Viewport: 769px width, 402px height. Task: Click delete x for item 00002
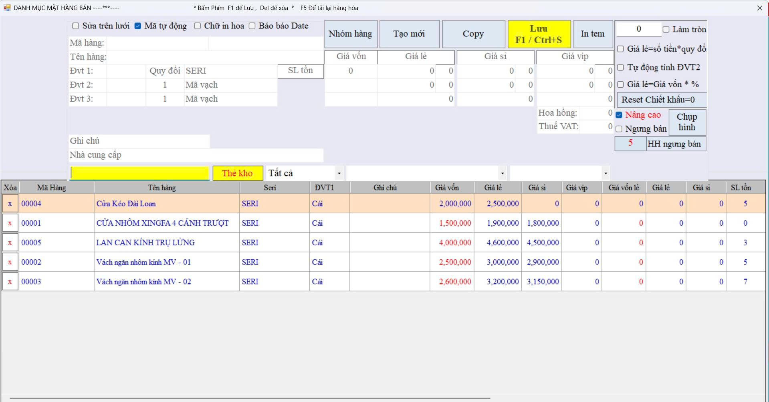pyautogui.click(x=10, y=262)
